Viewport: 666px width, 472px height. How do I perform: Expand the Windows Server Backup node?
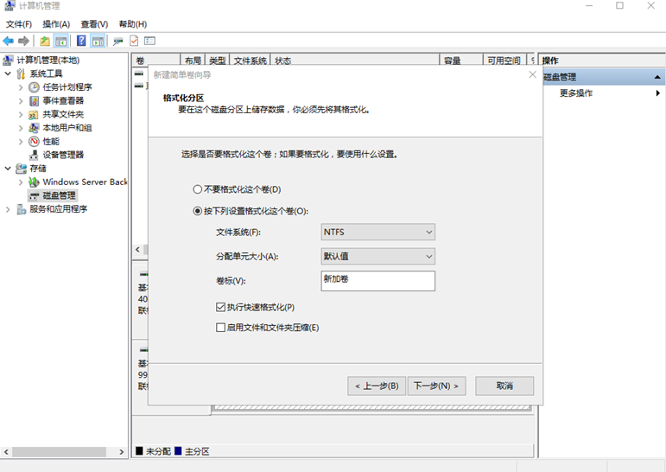click(21, 182)
